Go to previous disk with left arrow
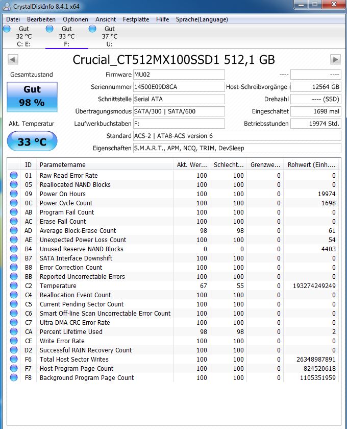Viewport: 347px width, 429px height. coord(13,59)
